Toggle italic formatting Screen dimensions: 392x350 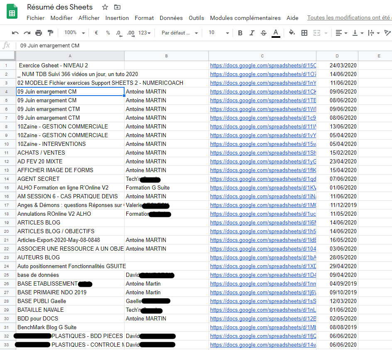point(252,33)
